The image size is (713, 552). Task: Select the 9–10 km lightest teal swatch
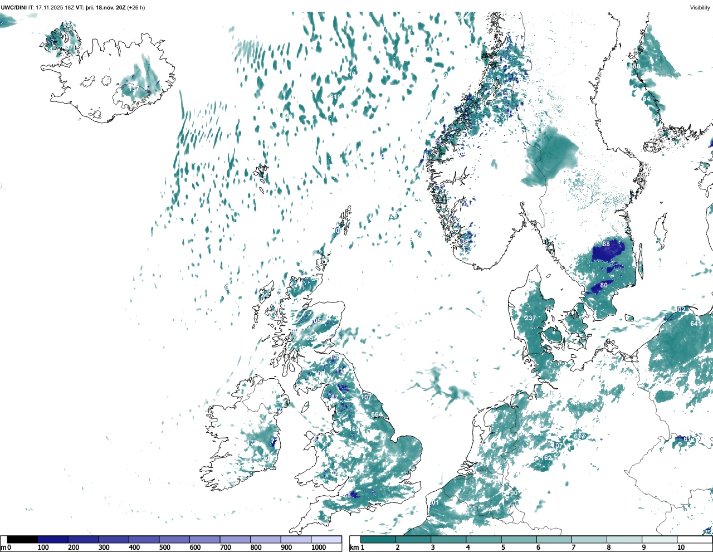[659, 539]
